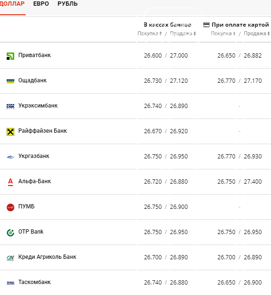The image size is (271, 295).
Task: Click the Ощадбанк logo icon
Action: click(10, 81)
